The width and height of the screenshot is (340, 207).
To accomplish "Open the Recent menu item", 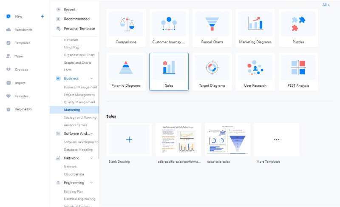I will click(70, 10).
